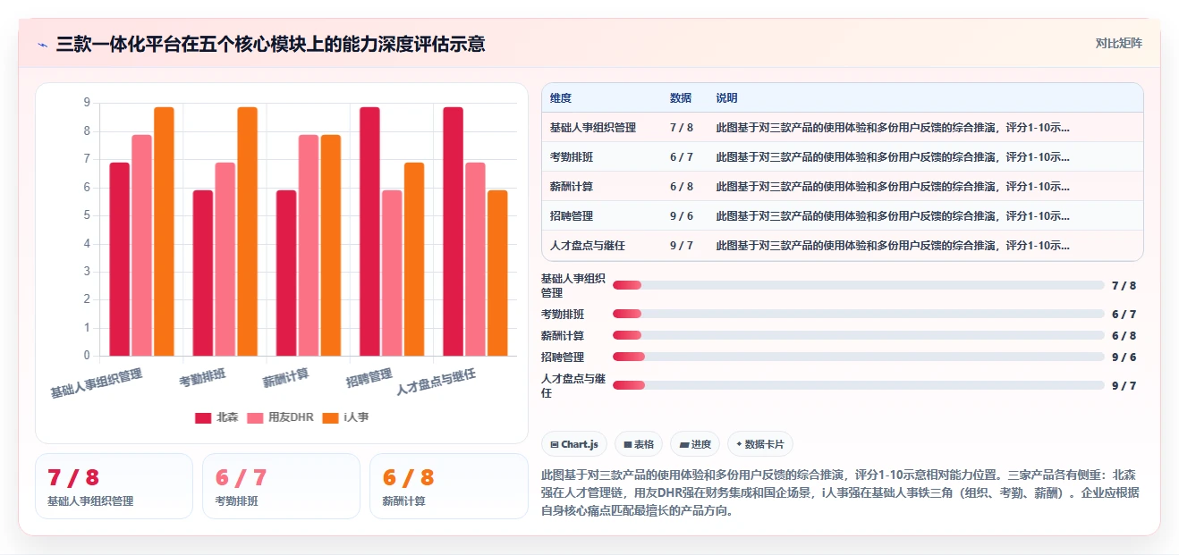Screen dimensions: 1179x555
Task: Click the 9 / 7 value beside progress bar
Action: click(1124, 386)
